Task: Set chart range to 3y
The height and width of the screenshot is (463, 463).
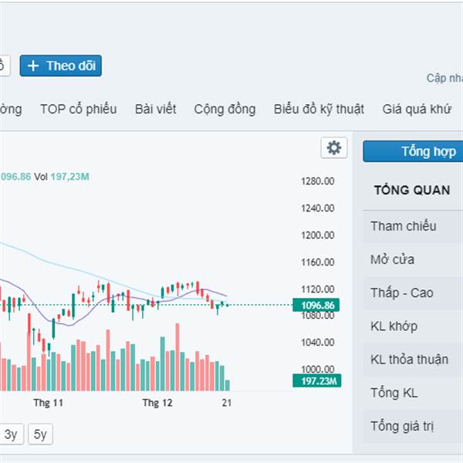Action: click(11, 434)
